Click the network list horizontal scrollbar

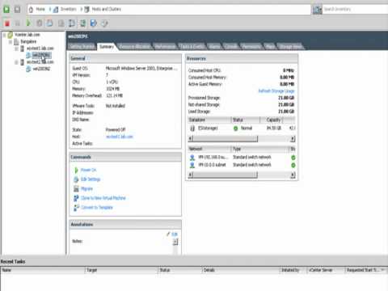(242, 175)
